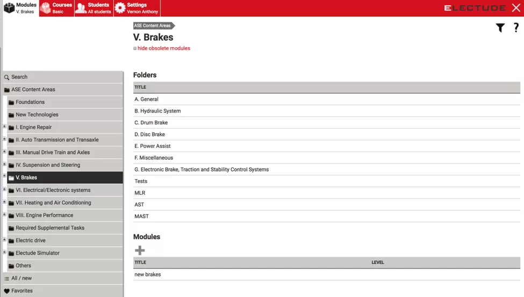
Task: Expand VI. Electrical/Electronic systems node
Action: pyautogui.click(x=4, y=190)
